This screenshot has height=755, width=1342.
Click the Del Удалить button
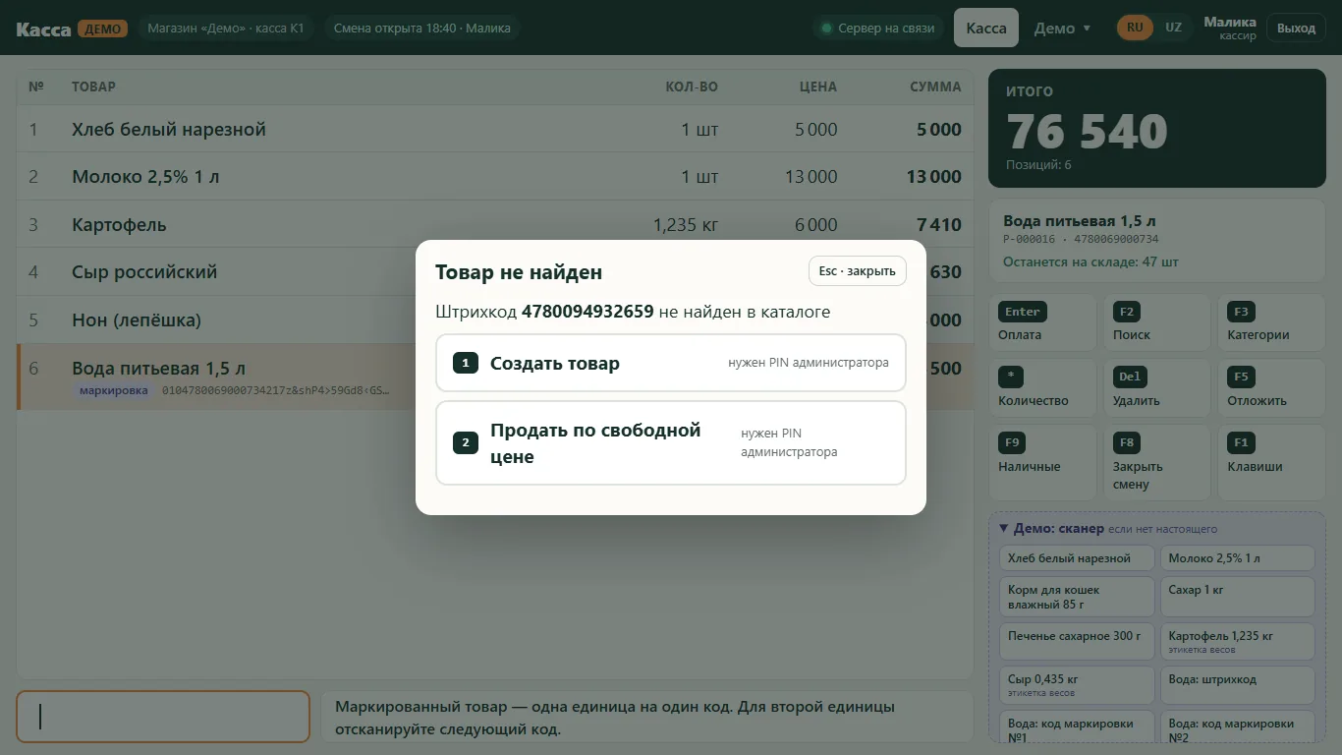[1156, 388]
